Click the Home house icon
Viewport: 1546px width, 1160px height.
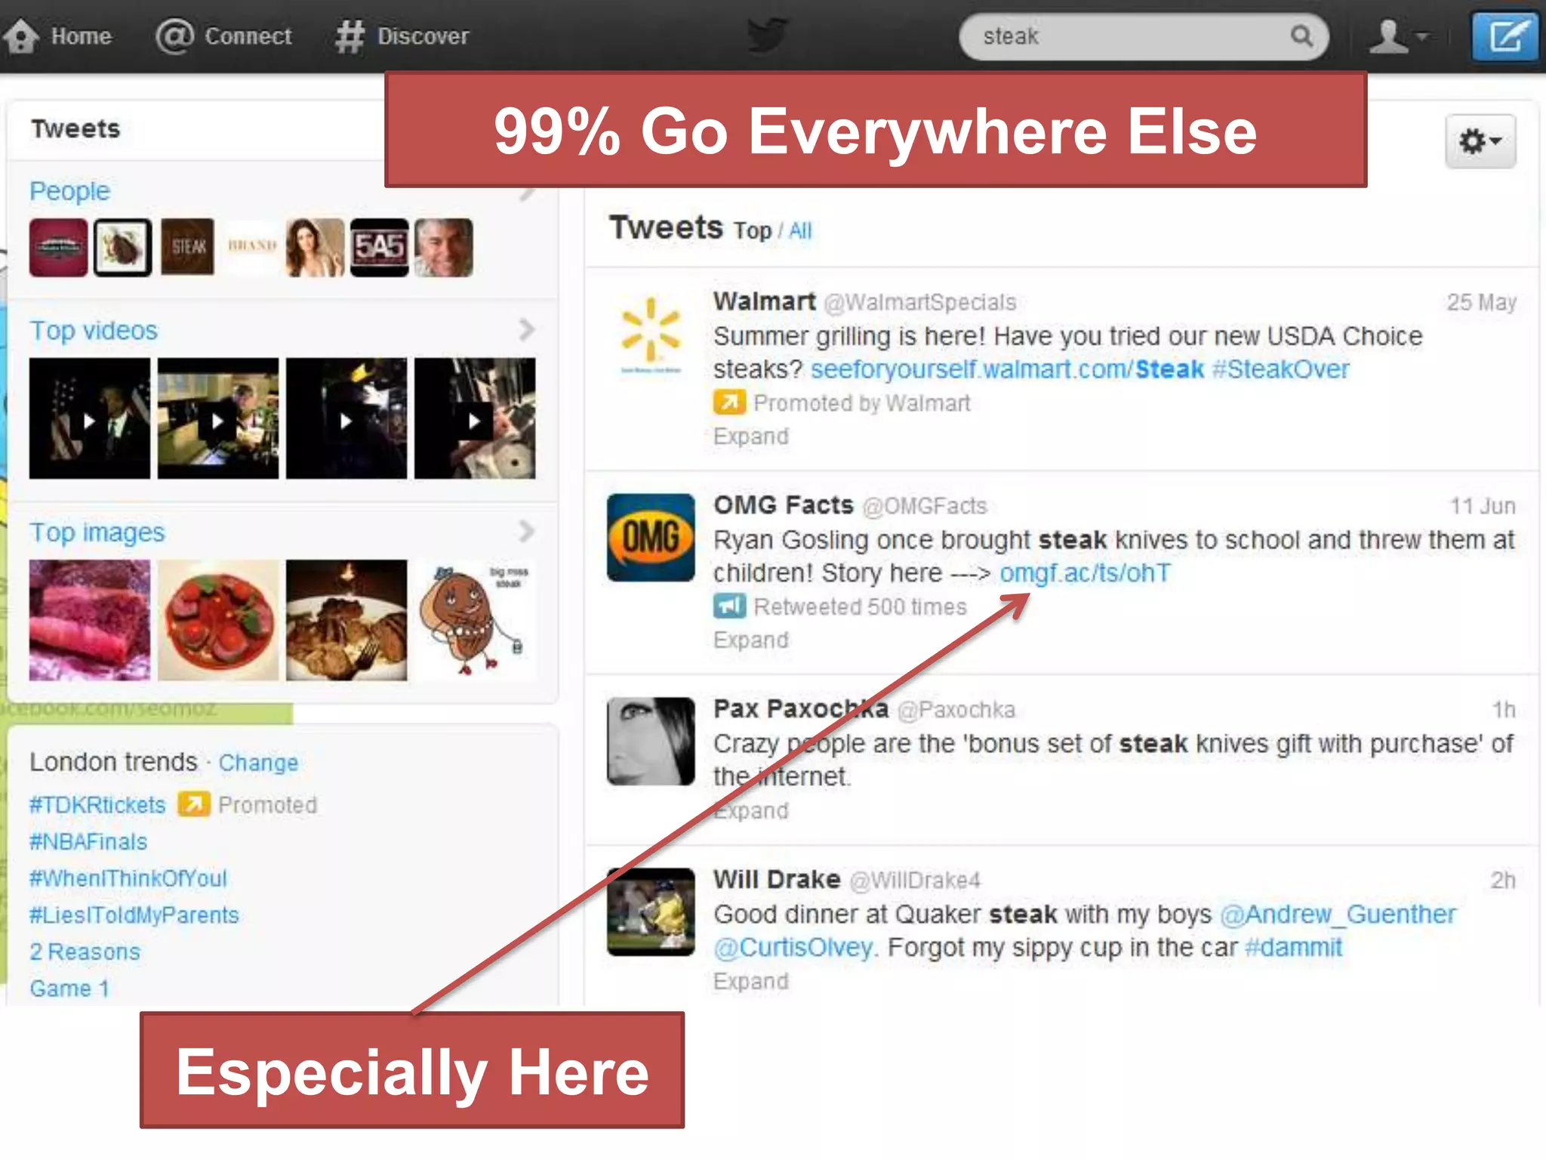(x=20, y=36)
